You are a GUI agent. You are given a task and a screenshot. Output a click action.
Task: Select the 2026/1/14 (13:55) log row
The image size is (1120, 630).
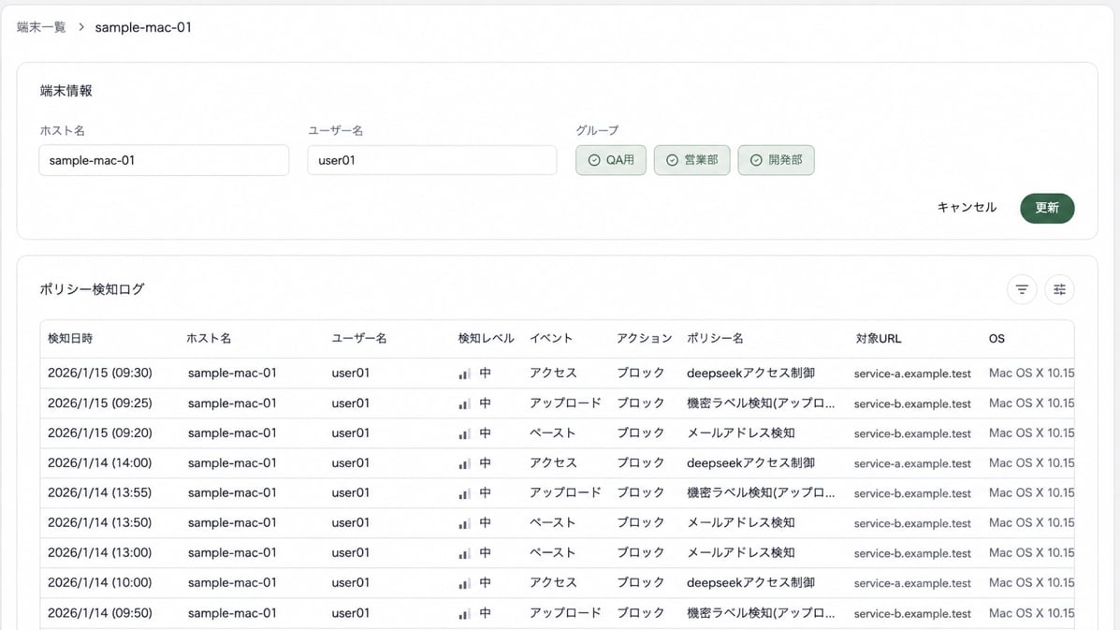(557, 492)
